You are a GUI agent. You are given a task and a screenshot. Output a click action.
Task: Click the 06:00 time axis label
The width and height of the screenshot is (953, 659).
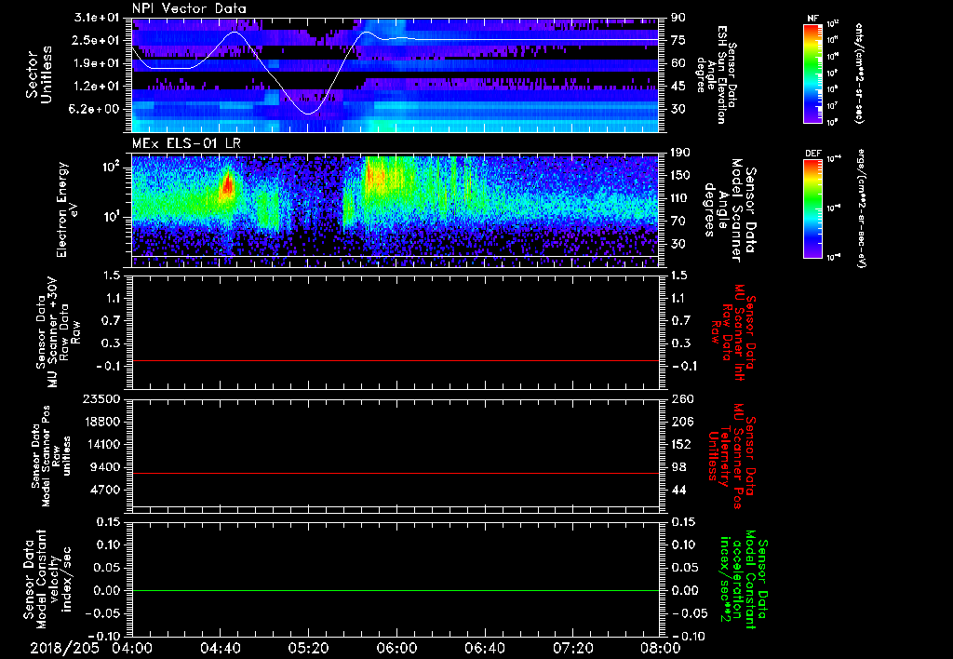(396, 648)
